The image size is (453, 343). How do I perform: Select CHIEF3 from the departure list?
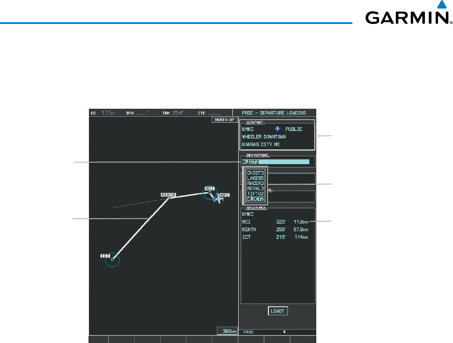click(255, 173)
